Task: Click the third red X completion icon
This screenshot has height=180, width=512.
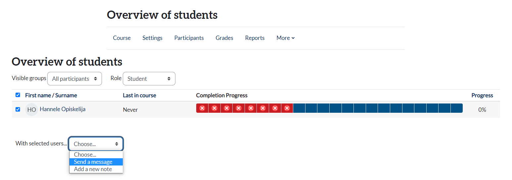Action: point(226,108)
